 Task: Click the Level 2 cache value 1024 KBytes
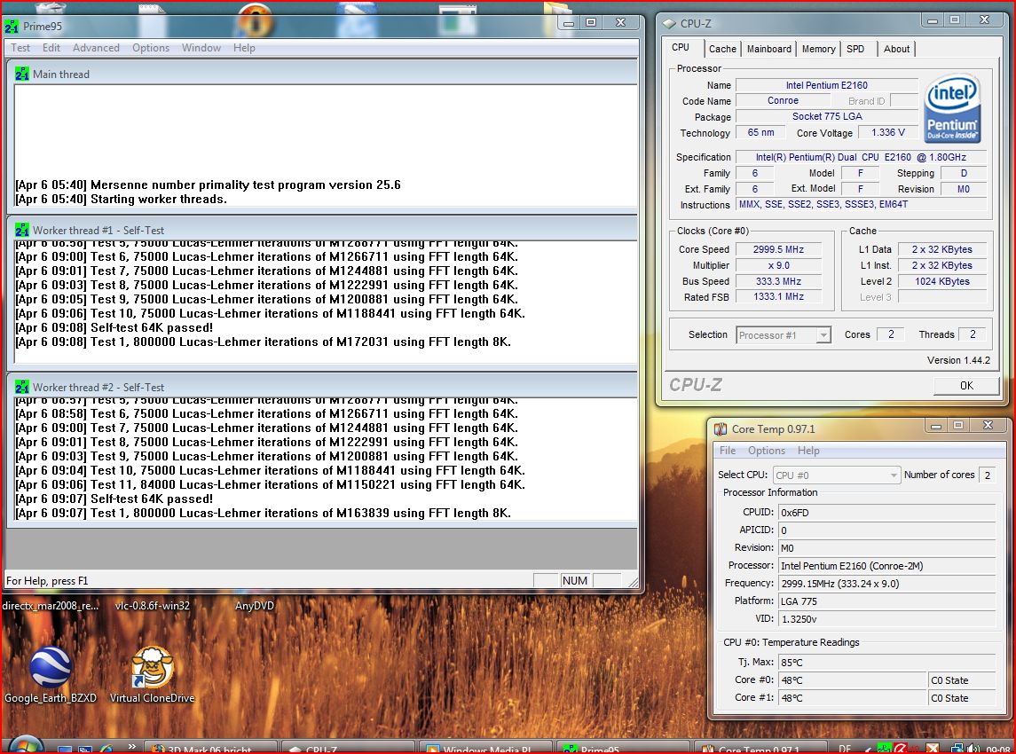[942, 281]
